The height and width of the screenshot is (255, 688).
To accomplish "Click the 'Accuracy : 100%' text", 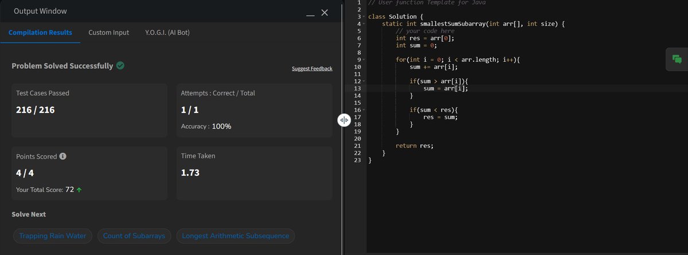I will pyautogui.click(x=206, y=126).
